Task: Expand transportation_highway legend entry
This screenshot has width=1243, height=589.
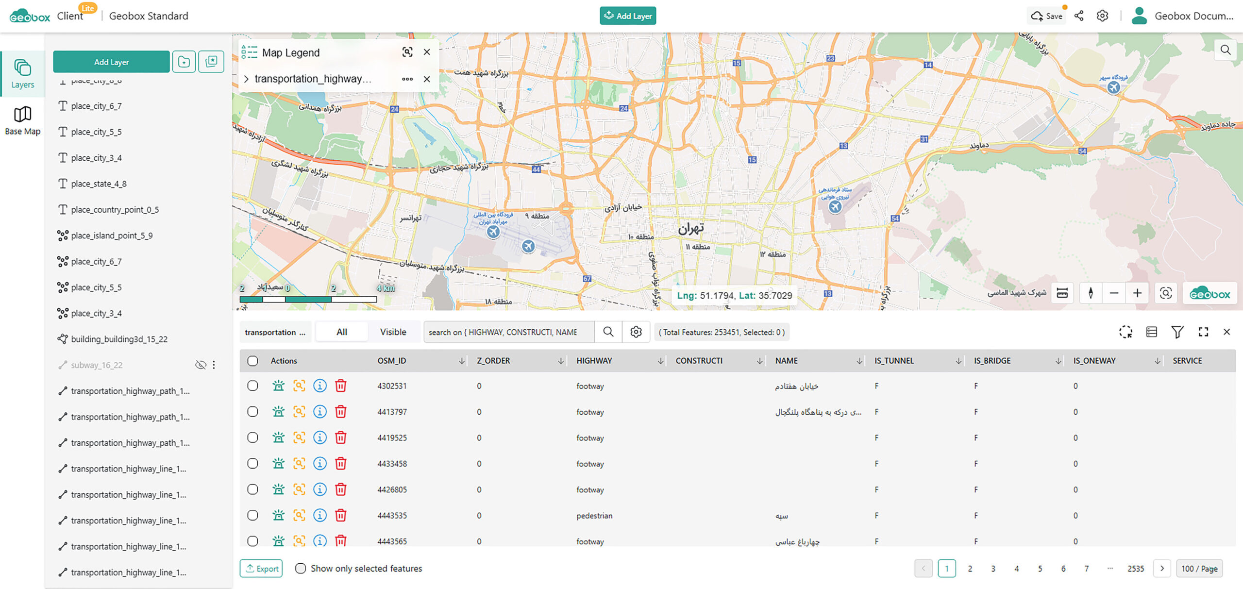Action: (x=246, y=79)
